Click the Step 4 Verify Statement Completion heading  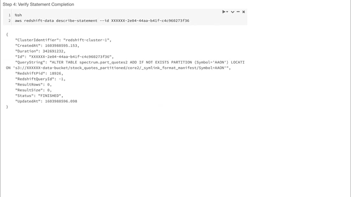click(38, 4)
